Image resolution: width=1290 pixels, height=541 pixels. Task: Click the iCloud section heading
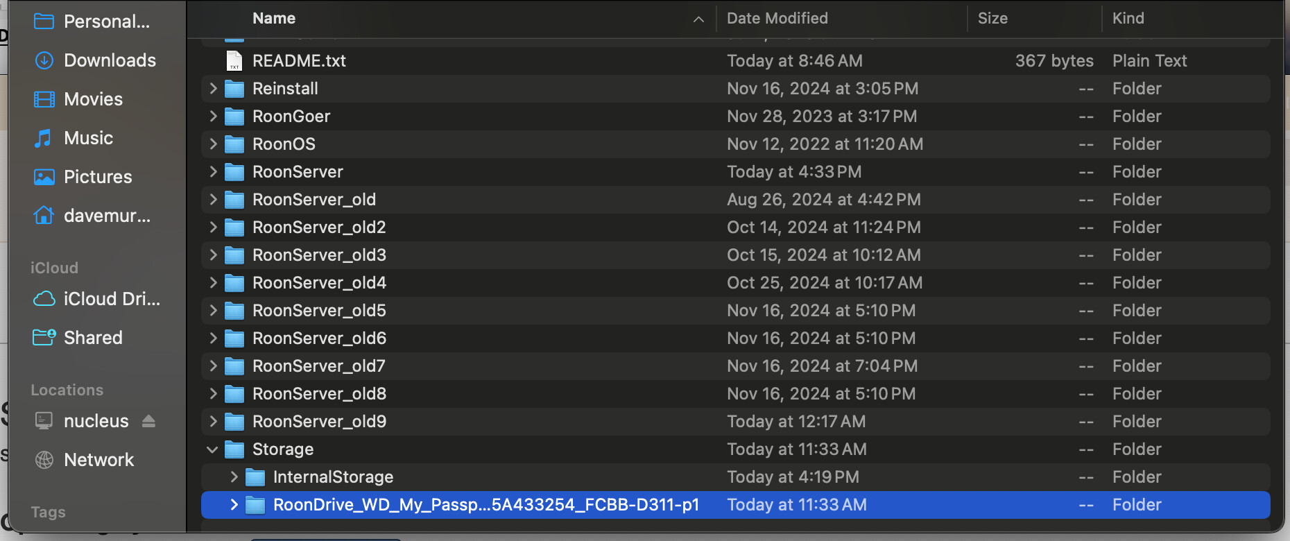(x=54, y=268)
